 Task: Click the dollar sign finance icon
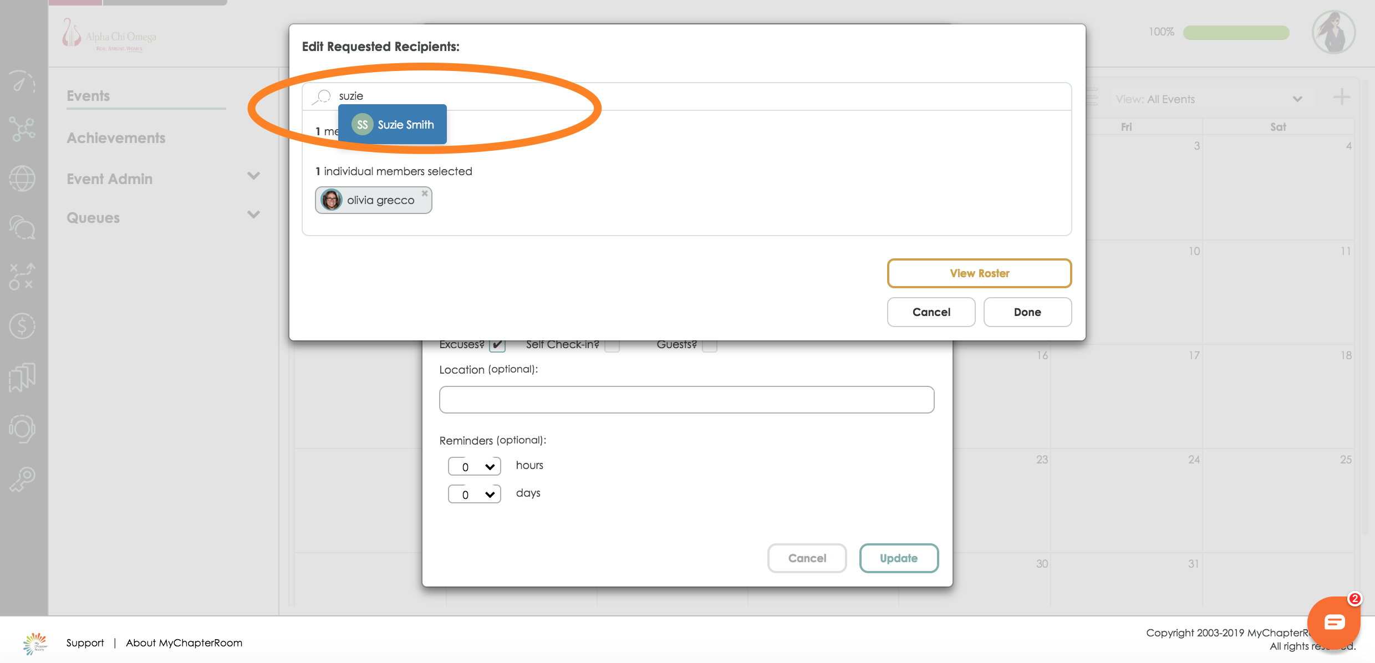[22, 325]
